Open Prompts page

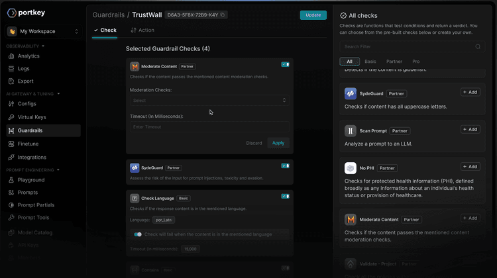tap(28, 193)
